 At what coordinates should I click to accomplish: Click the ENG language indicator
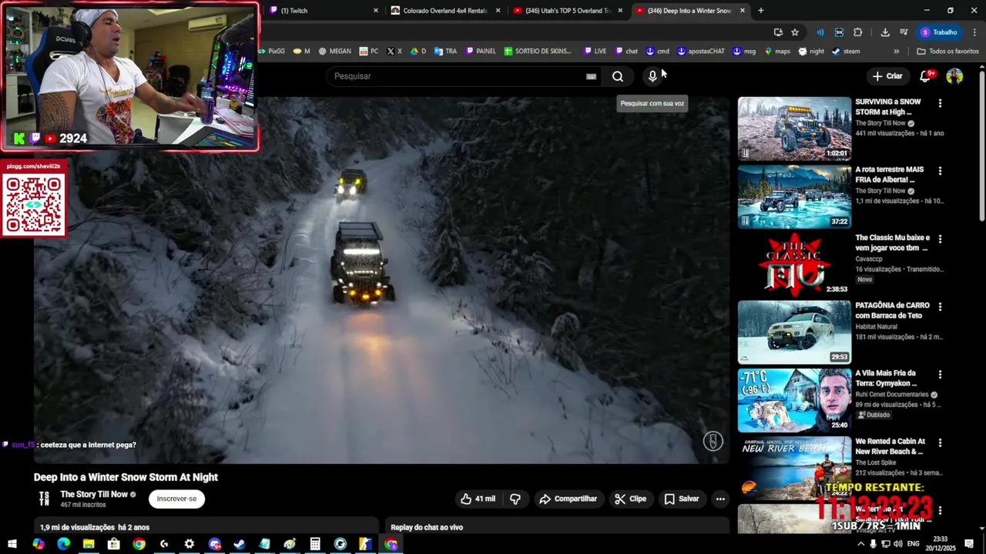[914, 544]
